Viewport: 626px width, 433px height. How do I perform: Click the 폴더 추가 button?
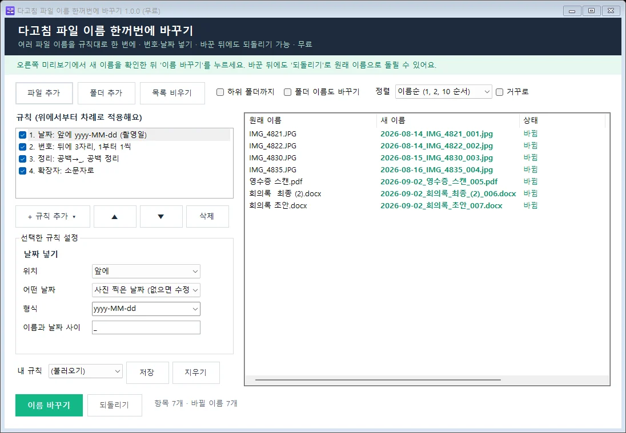[x=106, y=93]
